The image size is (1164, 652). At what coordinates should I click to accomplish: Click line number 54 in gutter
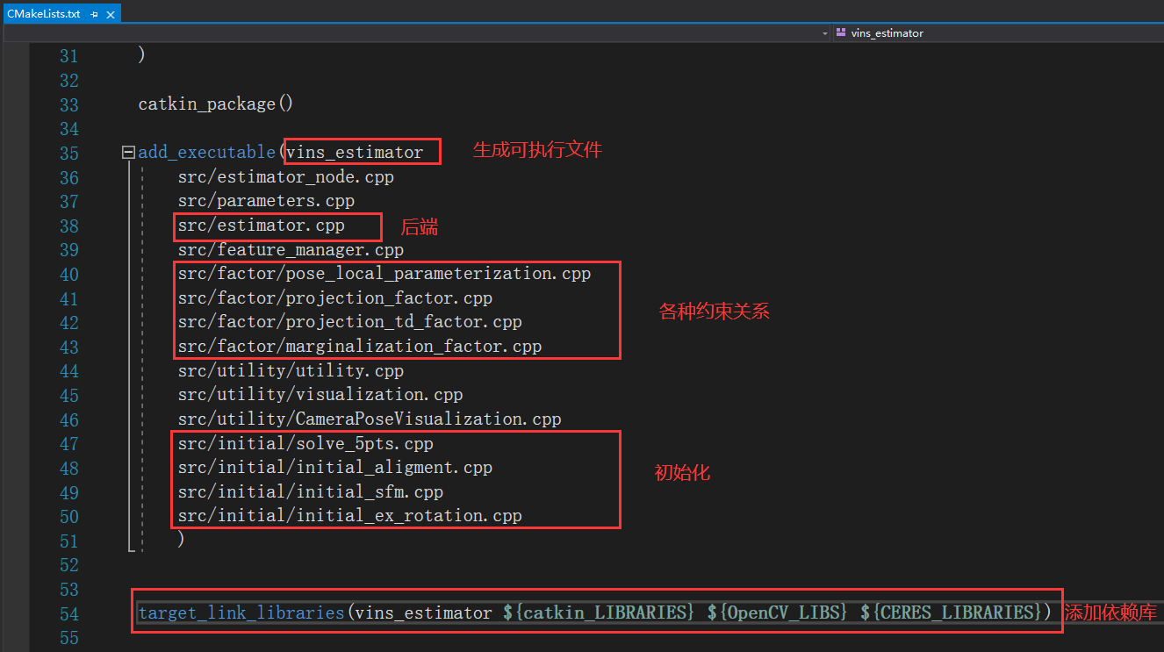pyautogui.click(x=68, y=613)
